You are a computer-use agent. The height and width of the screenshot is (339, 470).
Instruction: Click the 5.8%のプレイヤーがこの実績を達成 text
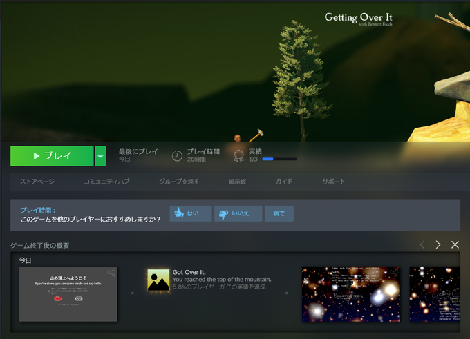(219, 287)
